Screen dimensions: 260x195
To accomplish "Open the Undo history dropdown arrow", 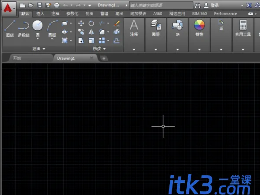I will pos(71,5).
